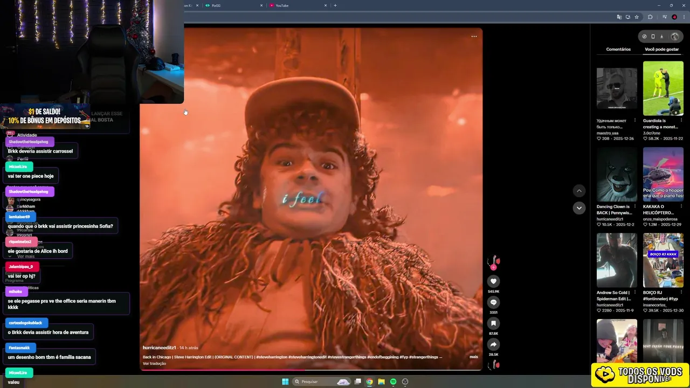Click Todos os VODs disponíveis banner
Viewport: 690px width, 388px height.
point(640,375)
